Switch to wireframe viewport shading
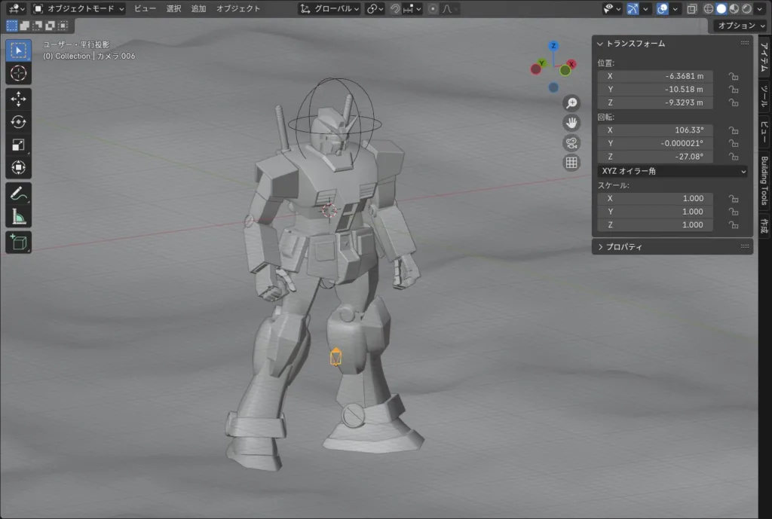The height and width of the screenshot is (519, 772). pos(709,9)
